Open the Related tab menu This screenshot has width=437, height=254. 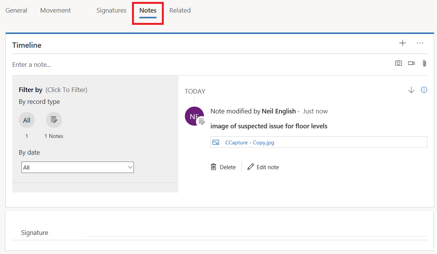[180, 10]
